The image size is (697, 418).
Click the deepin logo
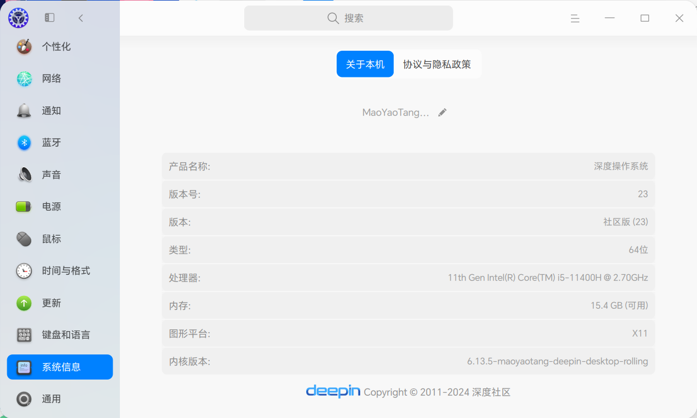tap(333, 391)
